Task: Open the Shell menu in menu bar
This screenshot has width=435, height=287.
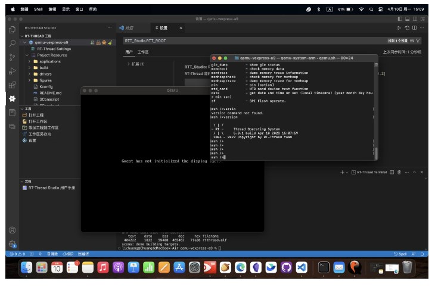Action: [x=38, y=9]
